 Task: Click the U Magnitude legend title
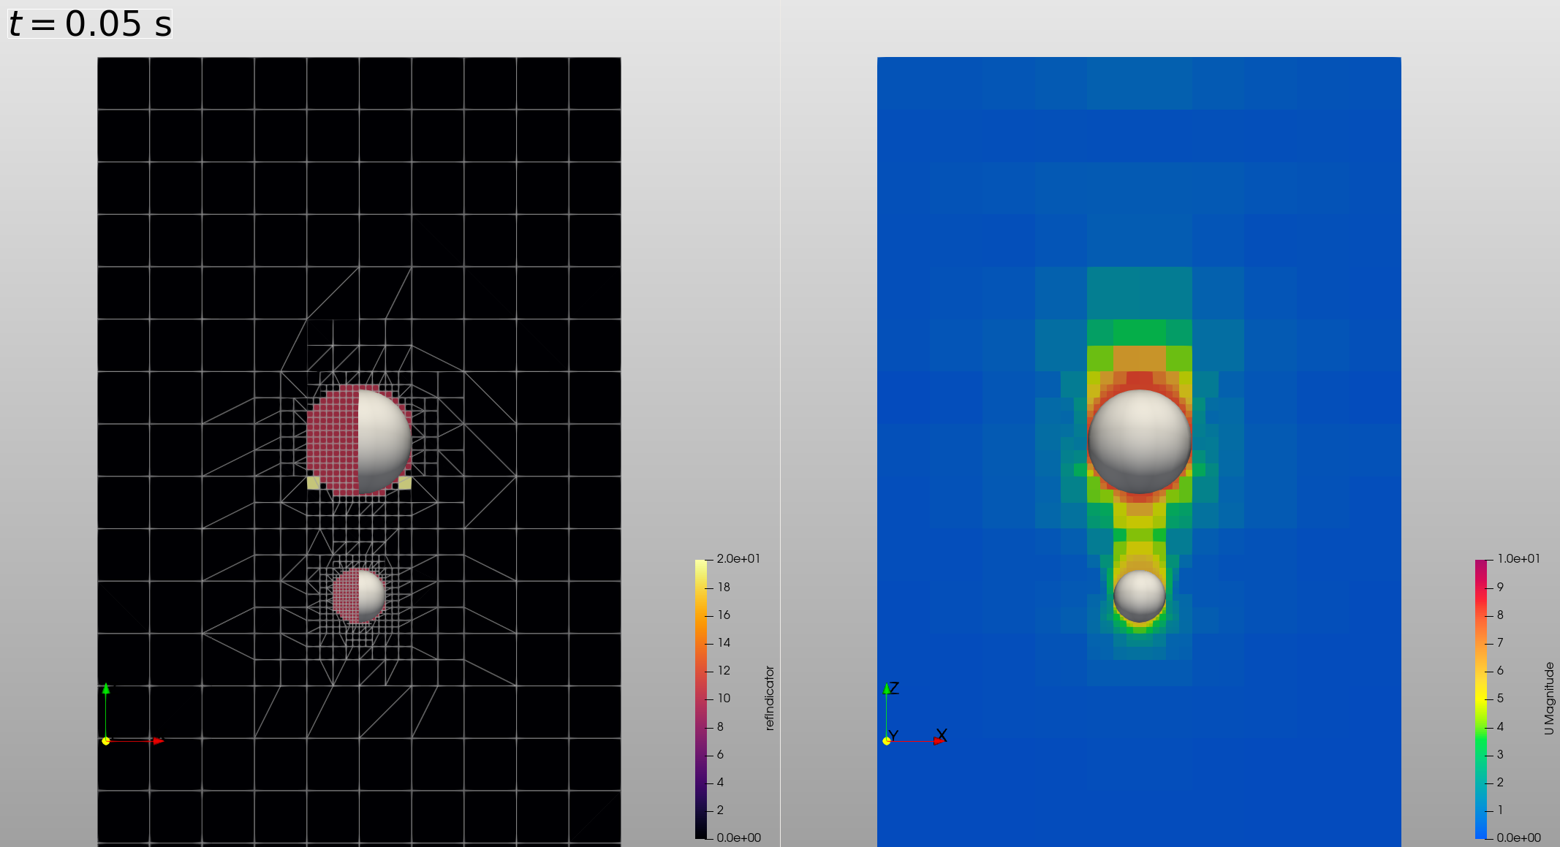point(1549,698)
